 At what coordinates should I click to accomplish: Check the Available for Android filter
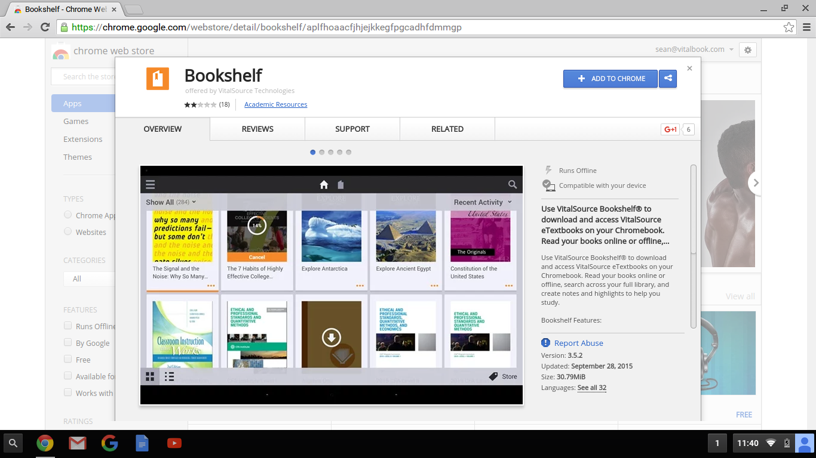[68, 376]
